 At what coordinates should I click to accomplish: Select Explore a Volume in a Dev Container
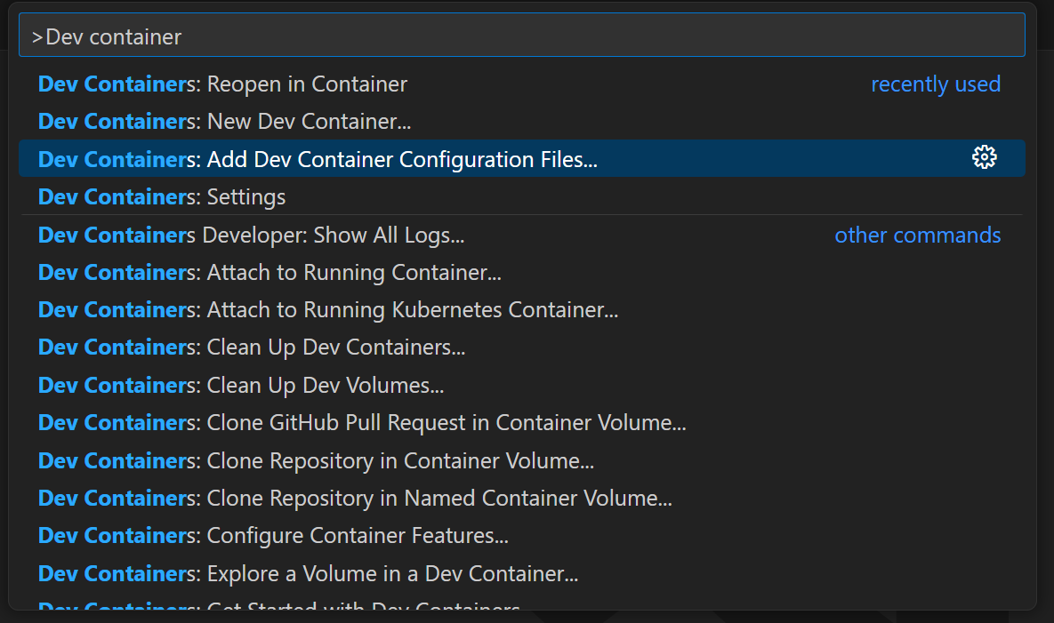(308, 574)
